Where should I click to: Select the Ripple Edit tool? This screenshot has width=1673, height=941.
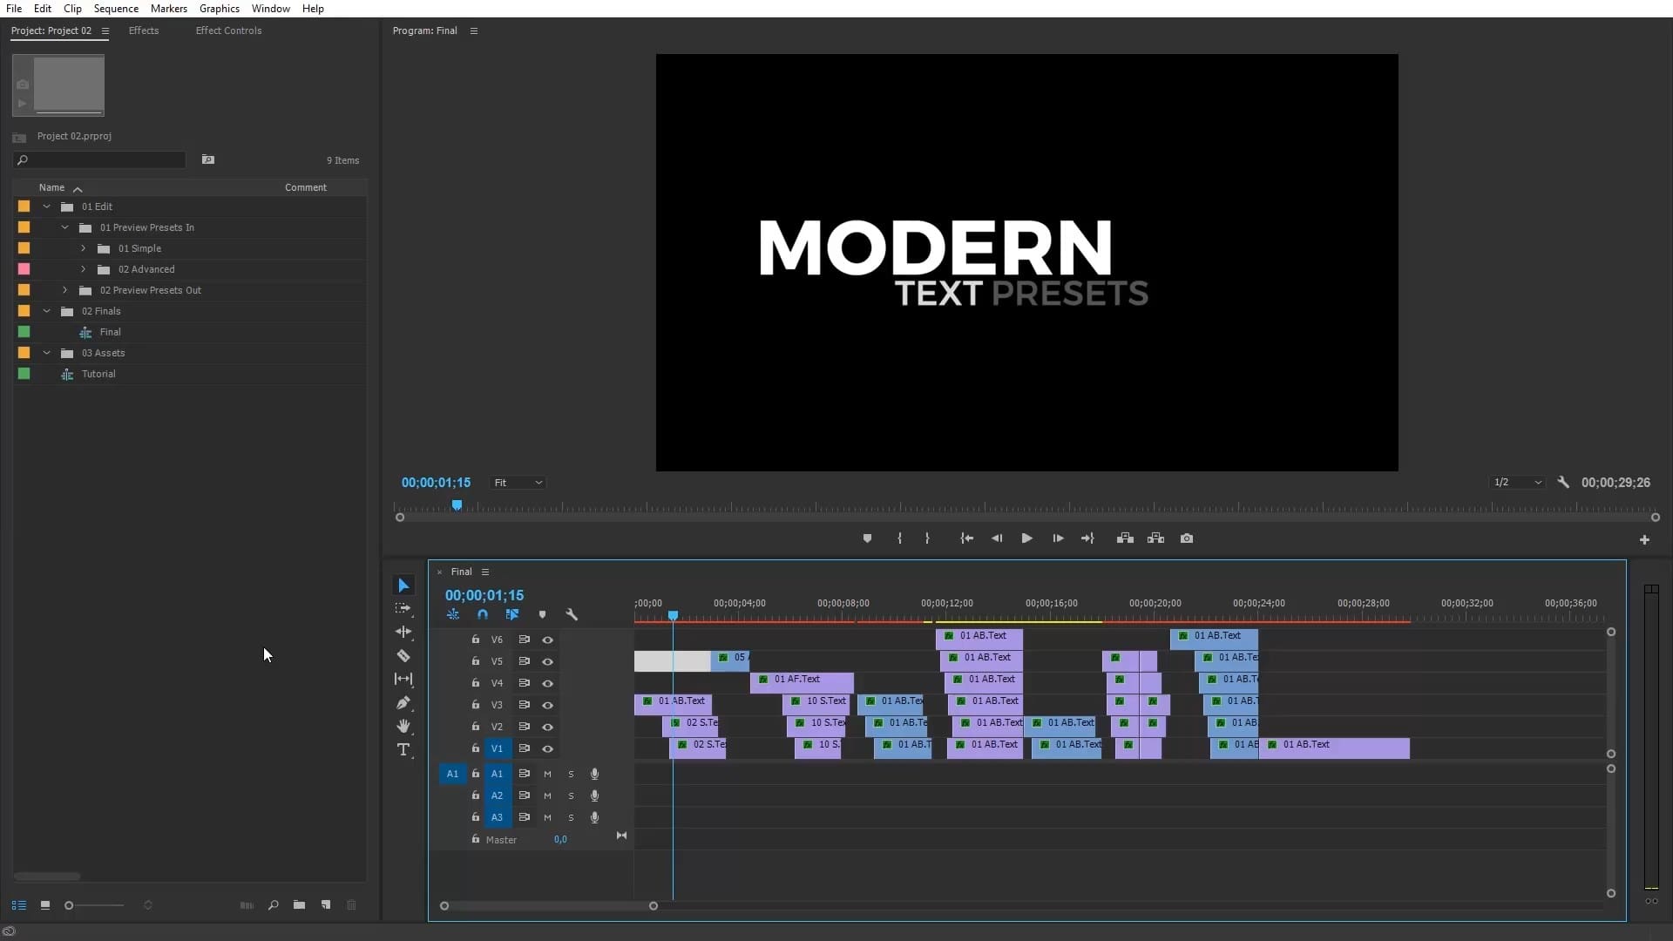pos(403,632)
